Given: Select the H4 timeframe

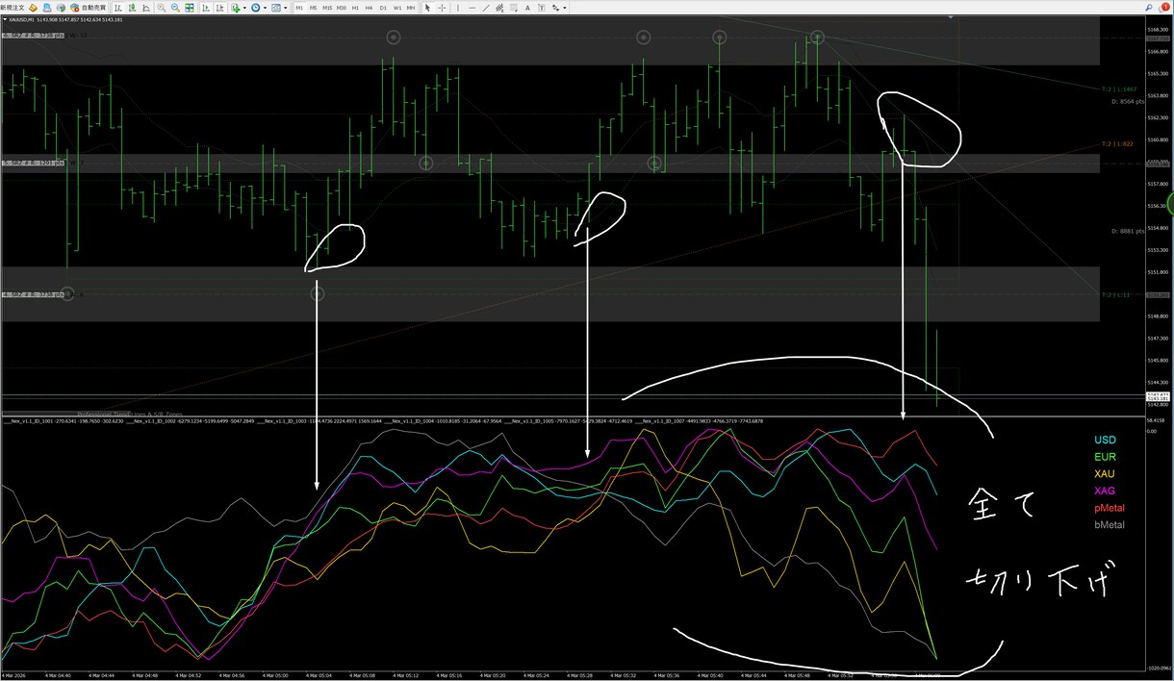Looking at the screenshot, I should pyautogui.click(x=370, y=8).
